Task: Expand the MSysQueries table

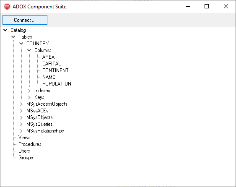Action: 21,124
